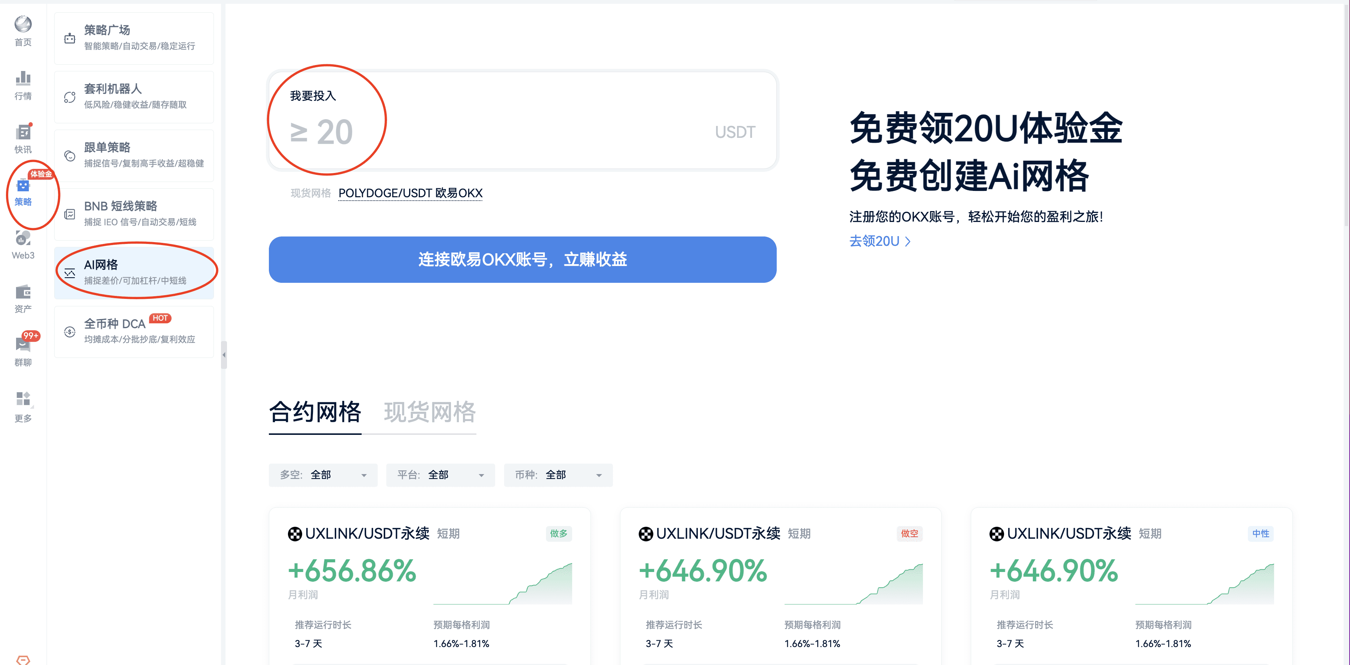The height and width of the screenshot is (665, 1350).
Task: Open the 资产 wallet icon
Action: 23,292
